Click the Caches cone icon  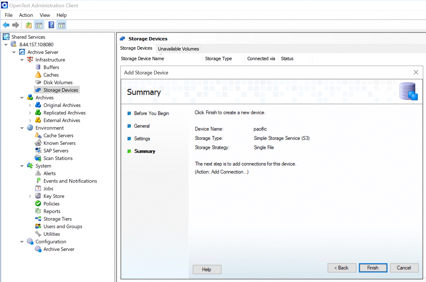pos(38,75)
